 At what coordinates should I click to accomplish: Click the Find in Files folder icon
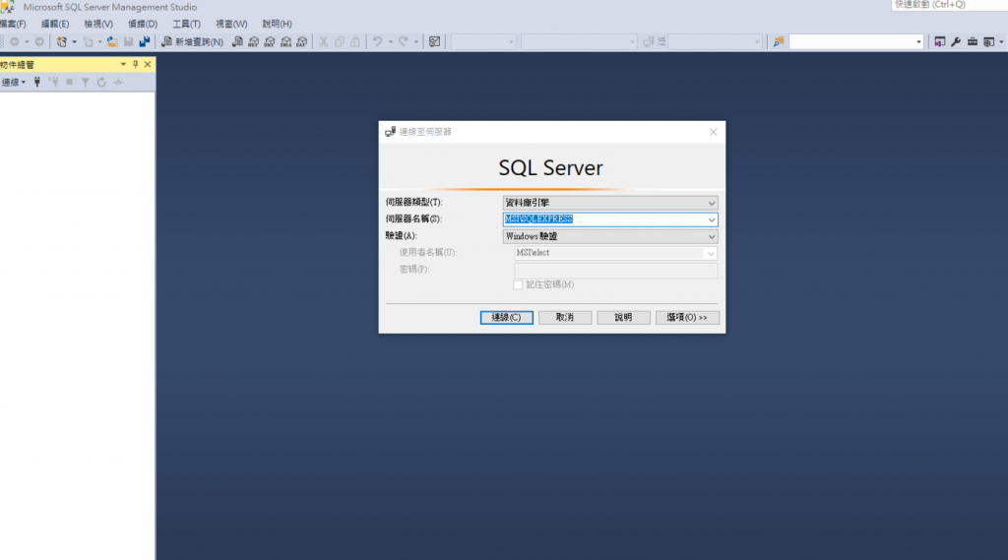pos(779,41)
